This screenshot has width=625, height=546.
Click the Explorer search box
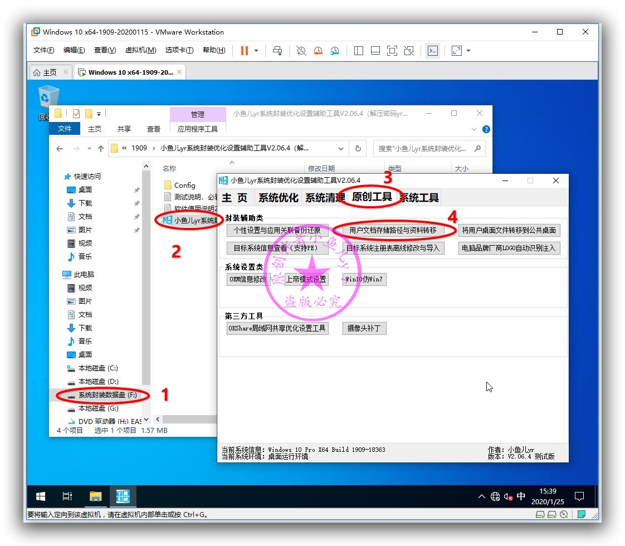point(429,148)
